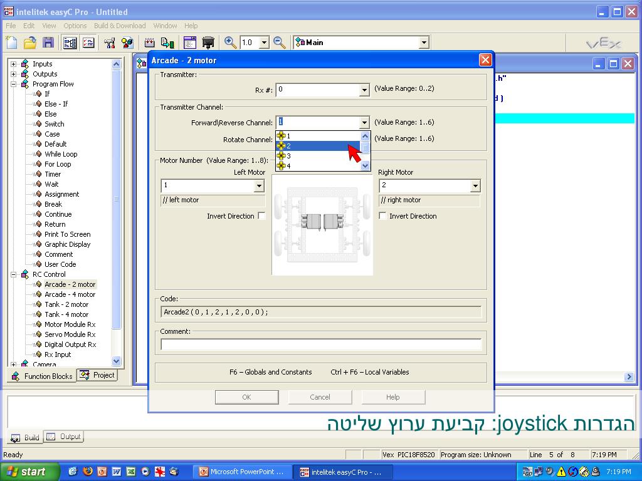Launch Firefox from the quick launch bar
Viewport: 642px width, 481px height.
coord(88,472)
